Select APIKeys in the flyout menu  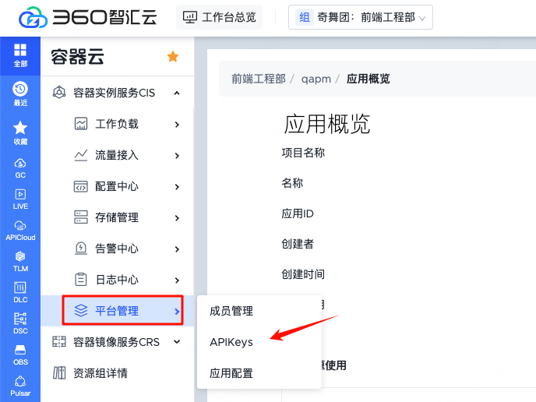tap(231, 342)
